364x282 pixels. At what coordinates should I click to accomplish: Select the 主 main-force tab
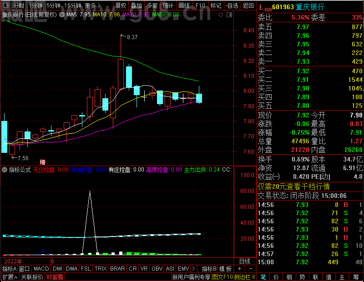[342, 277]
